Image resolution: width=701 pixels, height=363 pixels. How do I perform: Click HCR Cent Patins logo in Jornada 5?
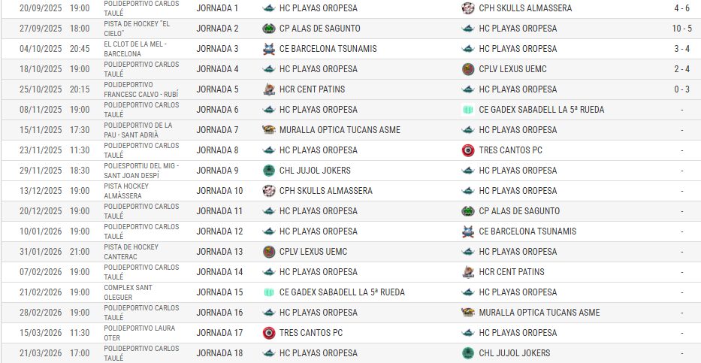pos(269,89)
